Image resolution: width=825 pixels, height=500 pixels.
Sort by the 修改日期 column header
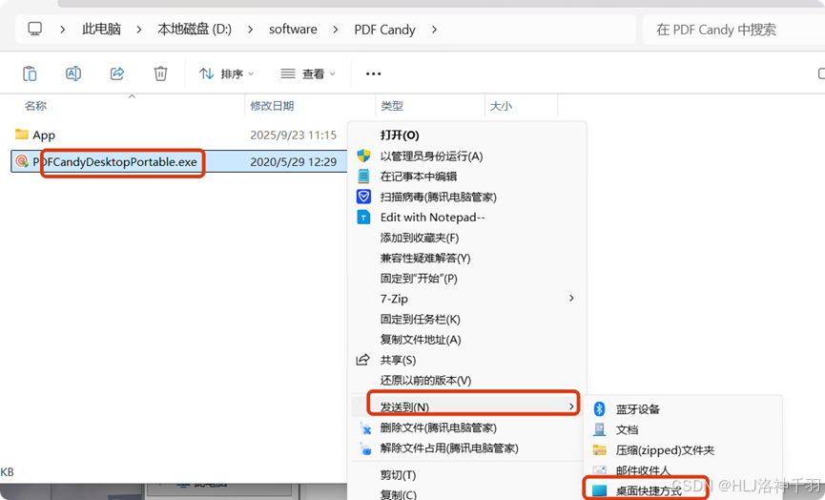272,106
